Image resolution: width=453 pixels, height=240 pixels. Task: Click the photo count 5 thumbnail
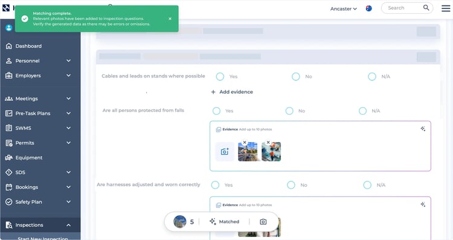[x=180, y=222]
